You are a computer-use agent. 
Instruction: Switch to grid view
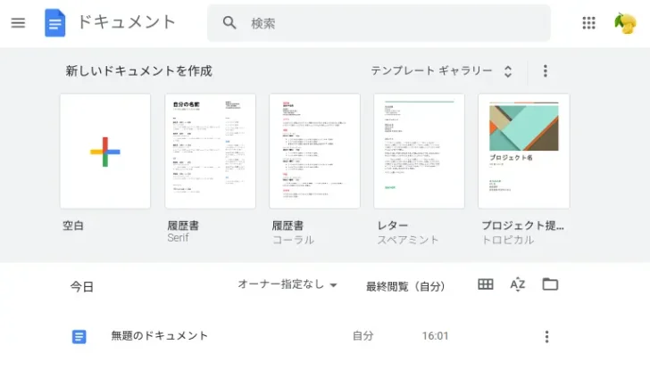(486, 284)
